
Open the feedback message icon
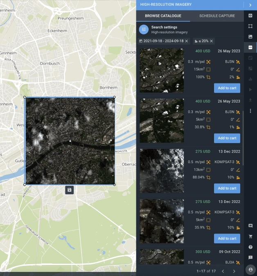tap(250, 258)
